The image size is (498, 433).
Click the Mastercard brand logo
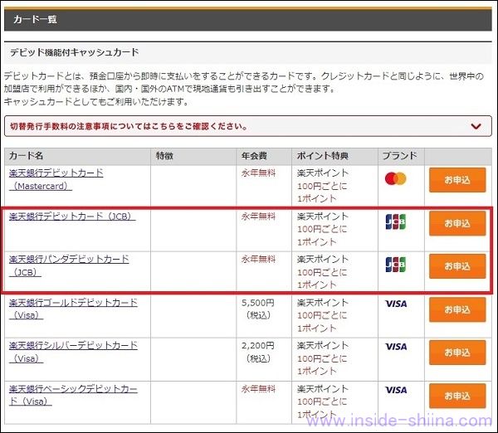(x=395, y=178)
